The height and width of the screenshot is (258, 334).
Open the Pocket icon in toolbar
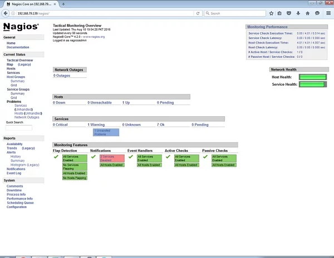[x=289, y=13]
